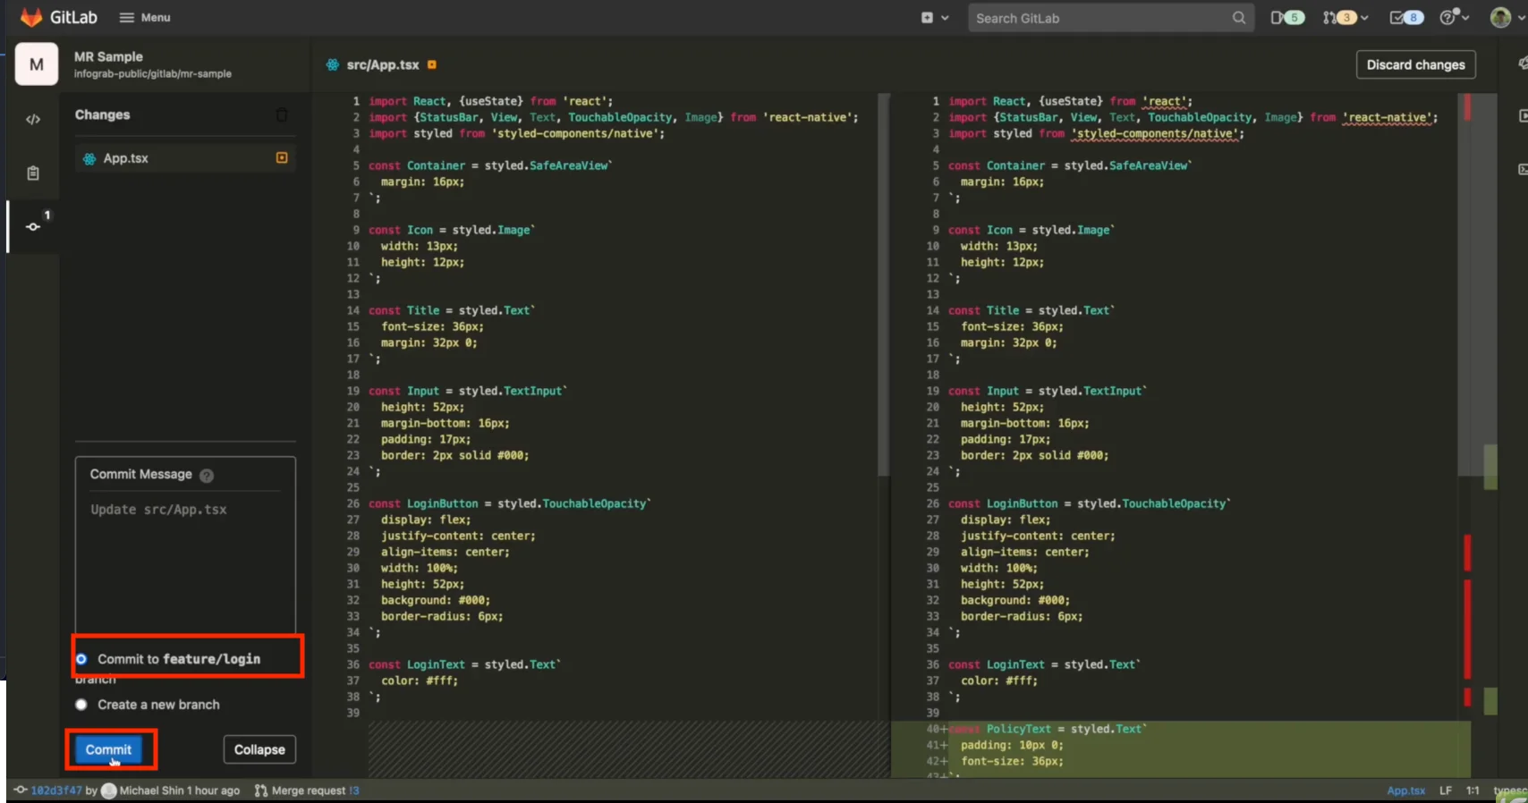This screenshot has width=1528, height=803.
Task: Open the create new plus dropdown
Action: [x=934, y=18]
